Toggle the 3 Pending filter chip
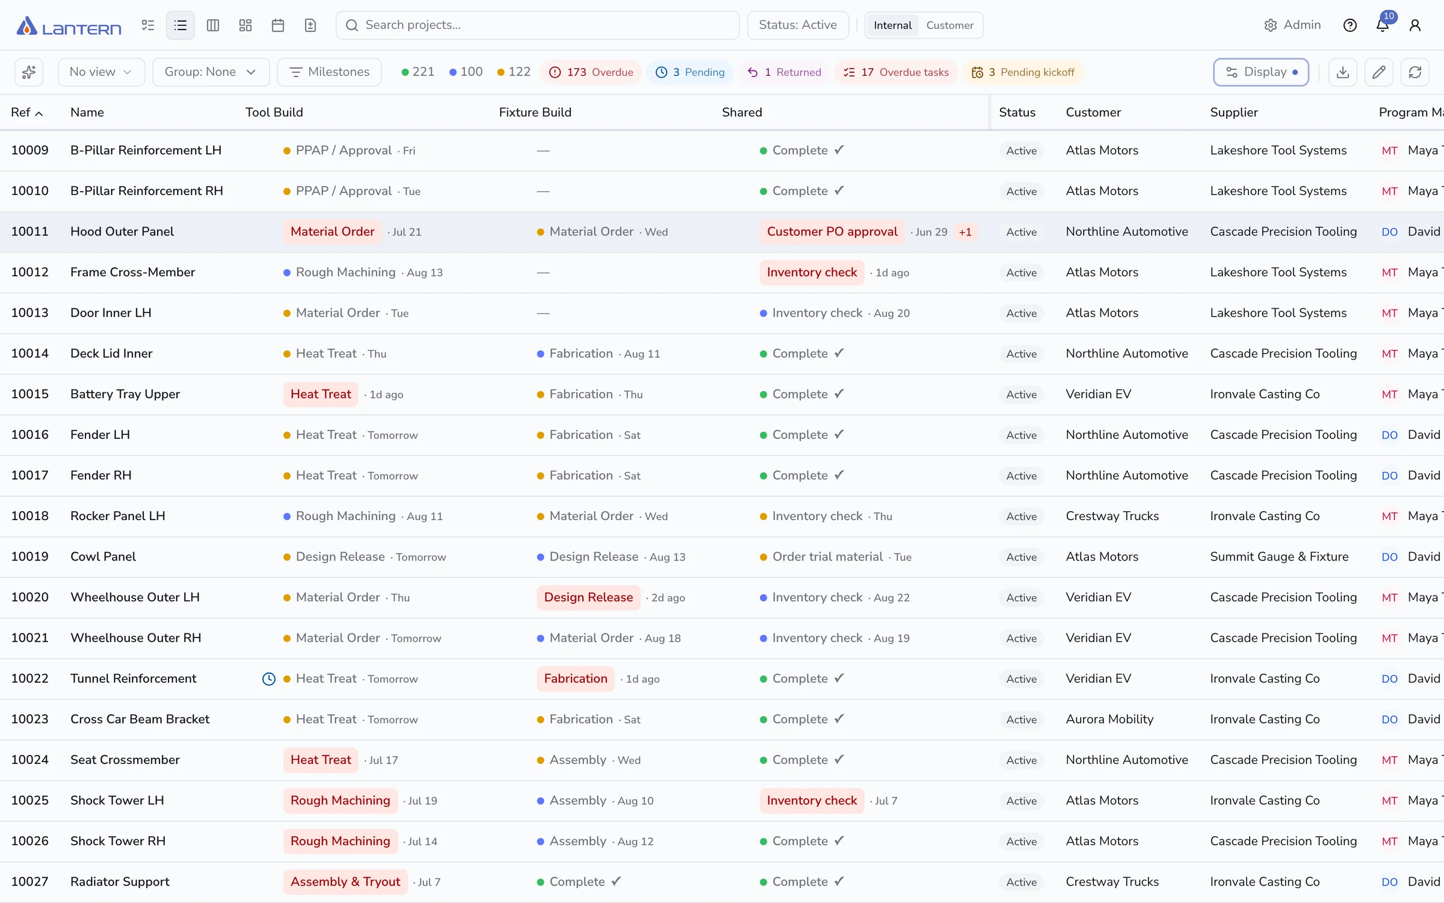 click(x=690, y=72)
